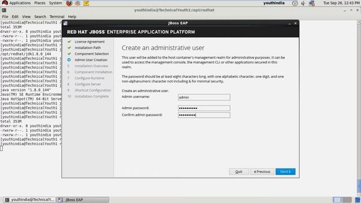The image size is (361, 203).
Task: Click the Red Hat logo on Applications menu
Action: click(x=5, y=3)
